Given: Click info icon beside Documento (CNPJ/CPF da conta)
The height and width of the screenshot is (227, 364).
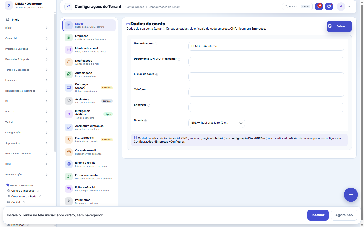Looking at the screenshot, I should 179,59.
